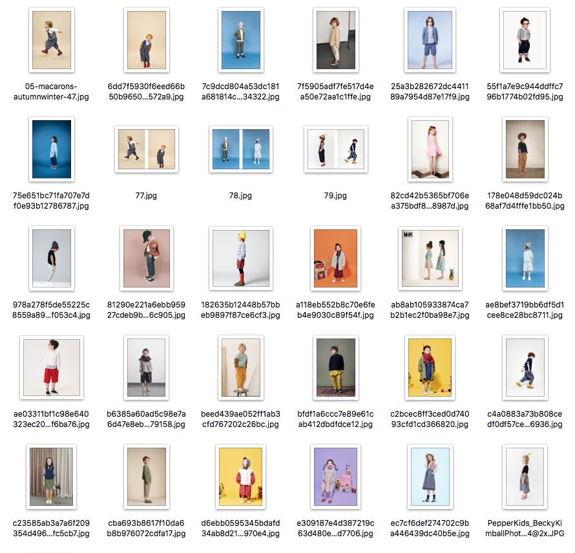The height and width of the screenshot is (553, 575).
Task: Select thumbnail of file starting 81290e221a6ebb959
Action: [146, 258]
